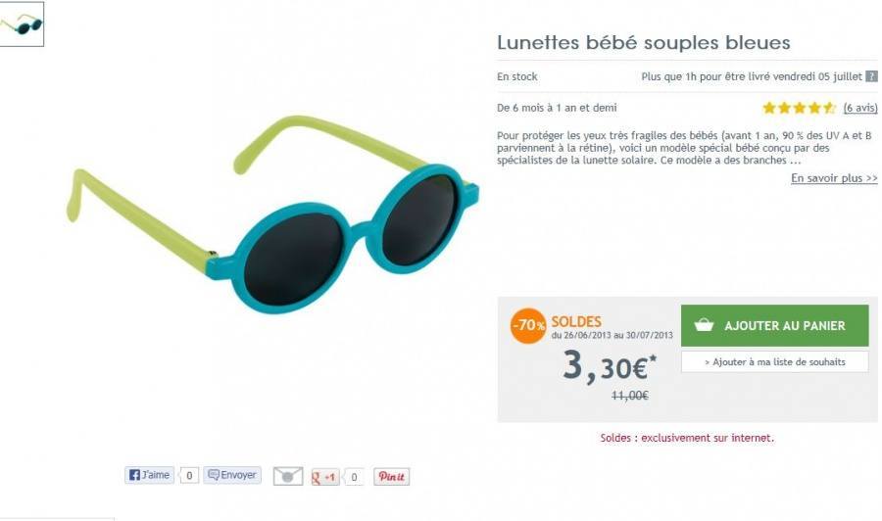The width and height of the screenshot is (882, 521).
Task: Add the sunglasses with Ajouter au panier
Action: 774,325
